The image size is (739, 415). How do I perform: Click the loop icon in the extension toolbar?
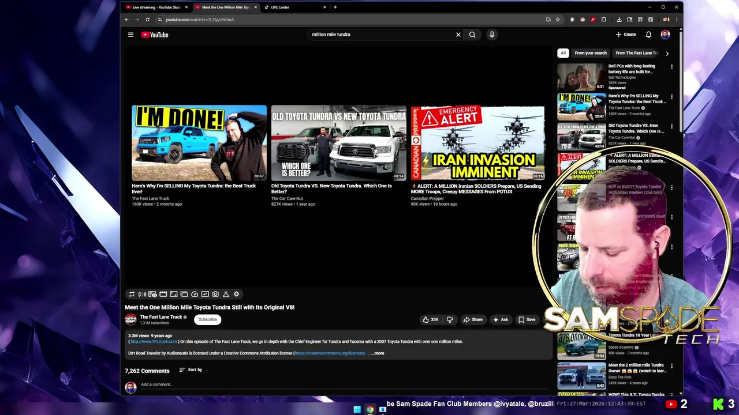coord(132,294)
